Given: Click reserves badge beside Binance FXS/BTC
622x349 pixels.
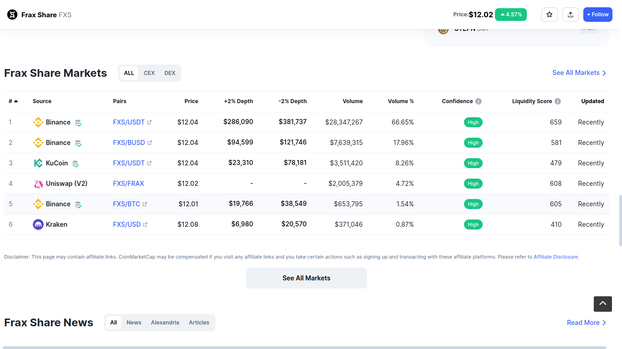Looking at the screenshot, I should (x=78, y=204).
